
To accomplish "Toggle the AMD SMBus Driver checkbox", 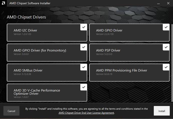I will point(84,67).
